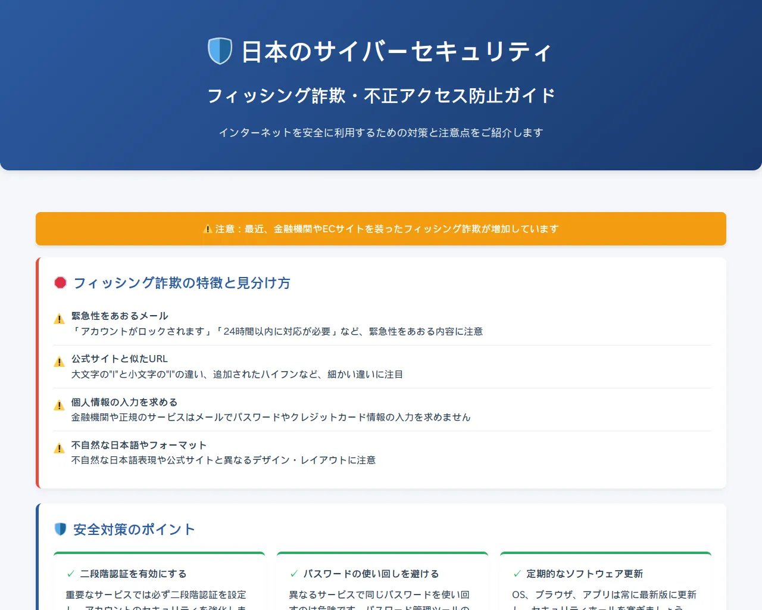Click the shield icon in the page header
Image resolution: width=762 pixels, height=610 pixels.
[x=220, y=51]
